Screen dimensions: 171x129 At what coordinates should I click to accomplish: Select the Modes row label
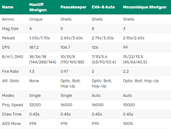(x=8, y=96)
